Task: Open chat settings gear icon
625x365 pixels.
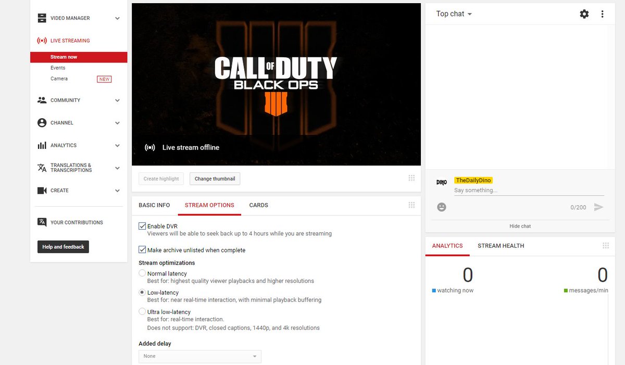Action: 584,14
